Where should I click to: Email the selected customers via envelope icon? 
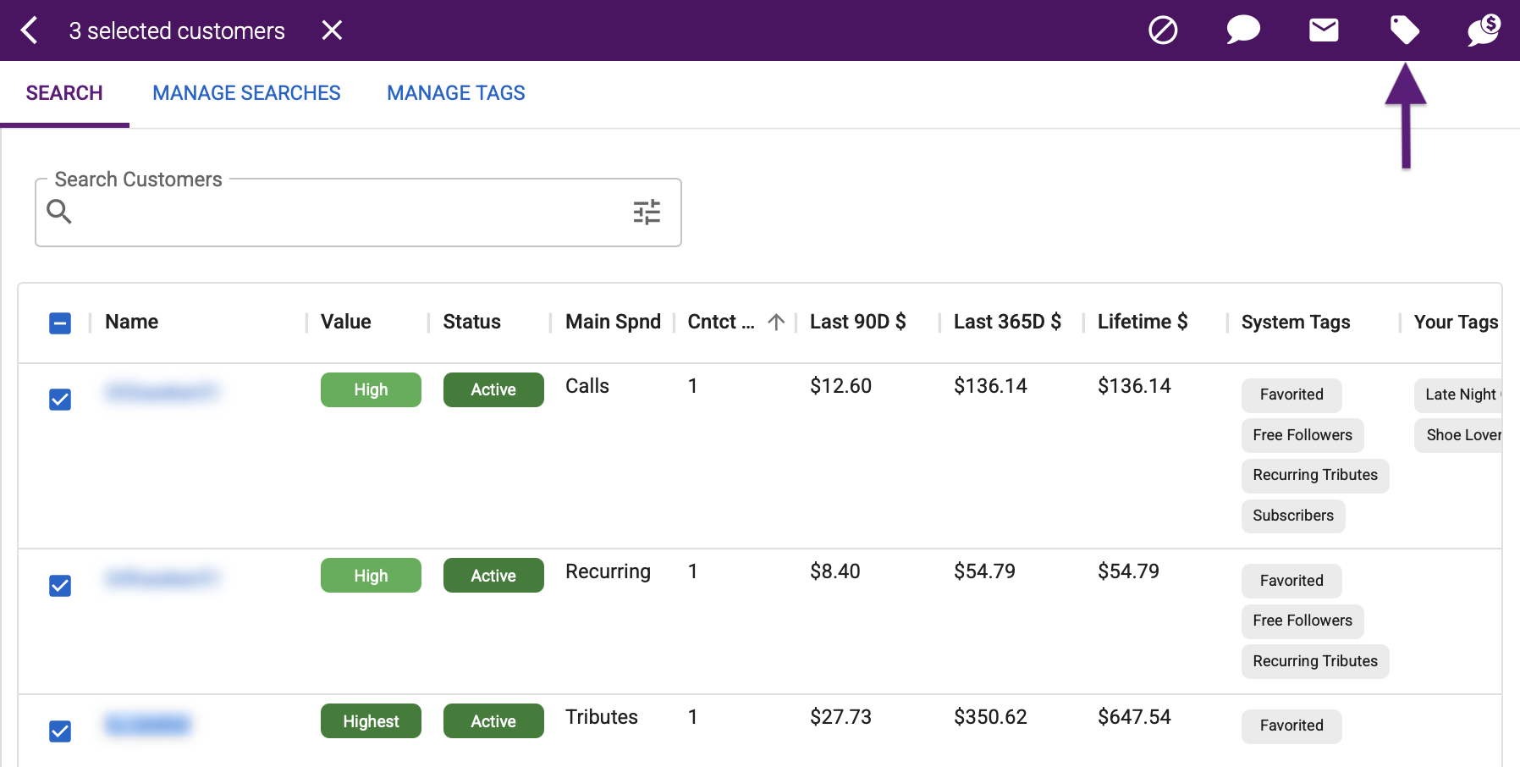tap(1324, 30)
